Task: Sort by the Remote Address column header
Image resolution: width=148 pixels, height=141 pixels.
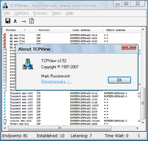Action: 120,30
